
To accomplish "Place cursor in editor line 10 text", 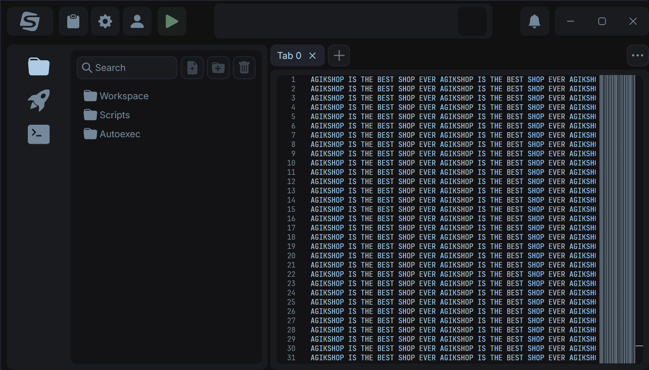I will coord(453,163).
